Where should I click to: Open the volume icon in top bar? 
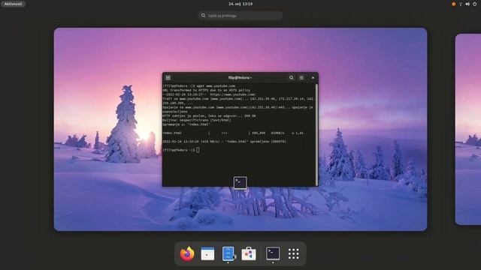[467, 4]
